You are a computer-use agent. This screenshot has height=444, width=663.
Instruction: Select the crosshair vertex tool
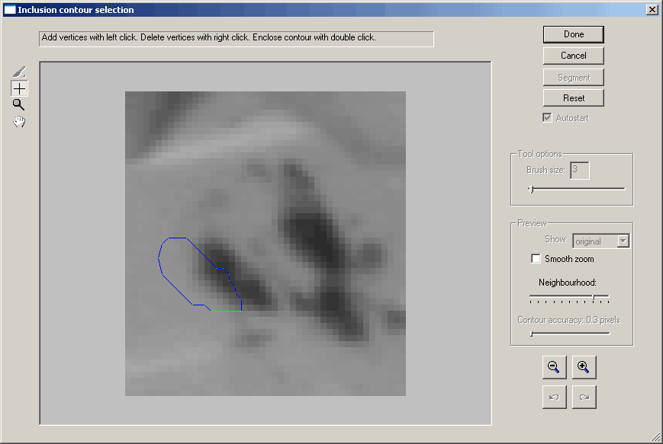coord(20,88)
